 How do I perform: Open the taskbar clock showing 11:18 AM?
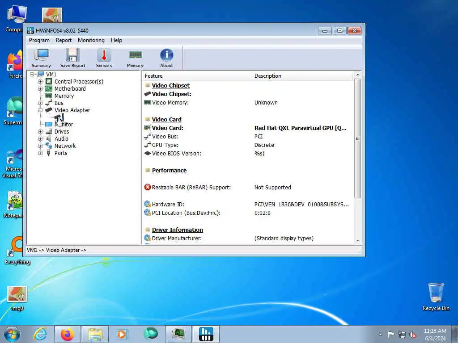coord(435,335)
